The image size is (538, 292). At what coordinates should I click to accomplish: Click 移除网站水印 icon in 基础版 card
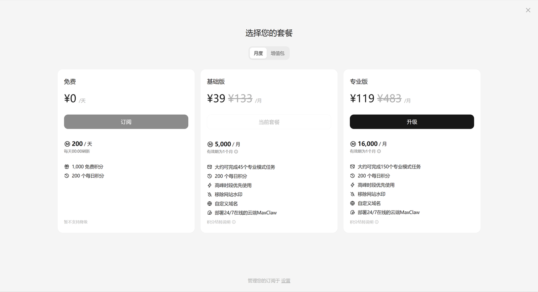coord(210,195)
